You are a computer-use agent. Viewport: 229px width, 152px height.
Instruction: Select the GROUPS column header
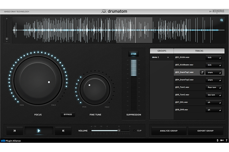tap(162, 51)
